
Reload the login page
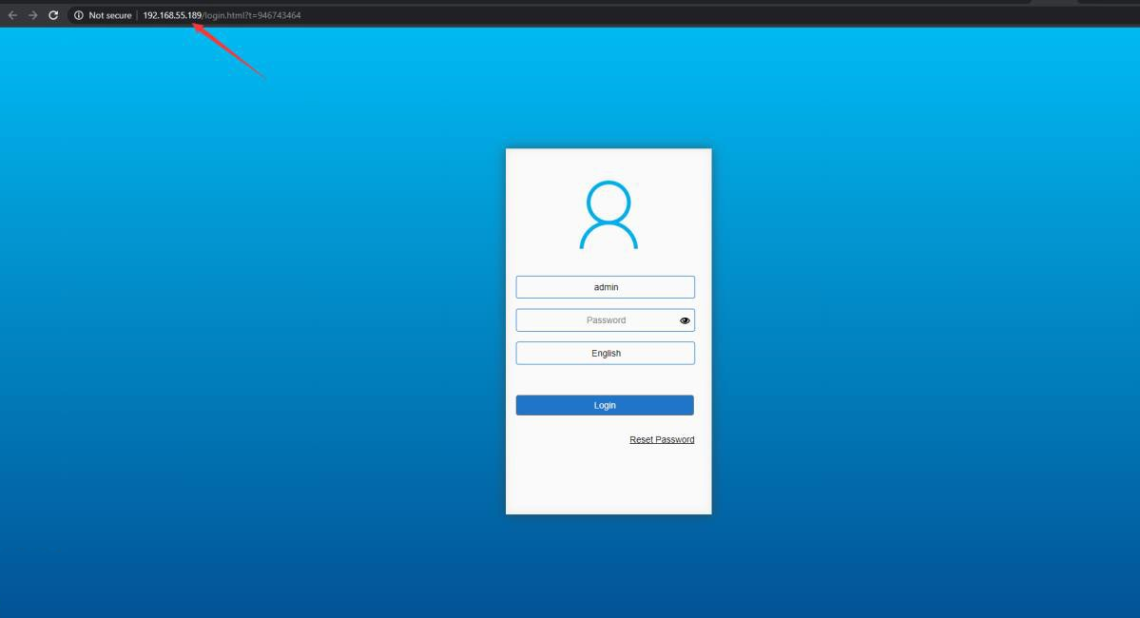(x=53, y=15)
